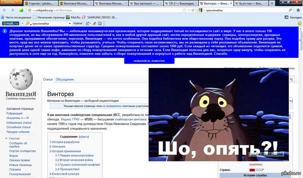This screenshot has width=303, height=178.
Task: Open Пожертвования sidebar link
Action: coord(20,174)
